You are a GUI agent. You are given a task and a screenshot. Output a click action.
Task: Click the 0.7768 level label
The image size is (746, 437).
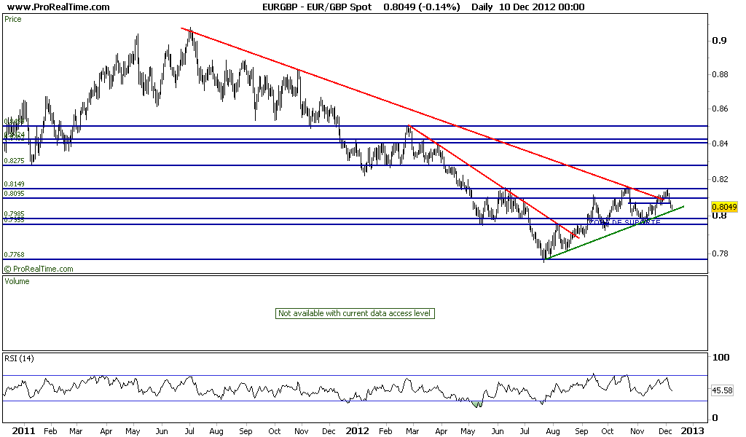point(15,254)
